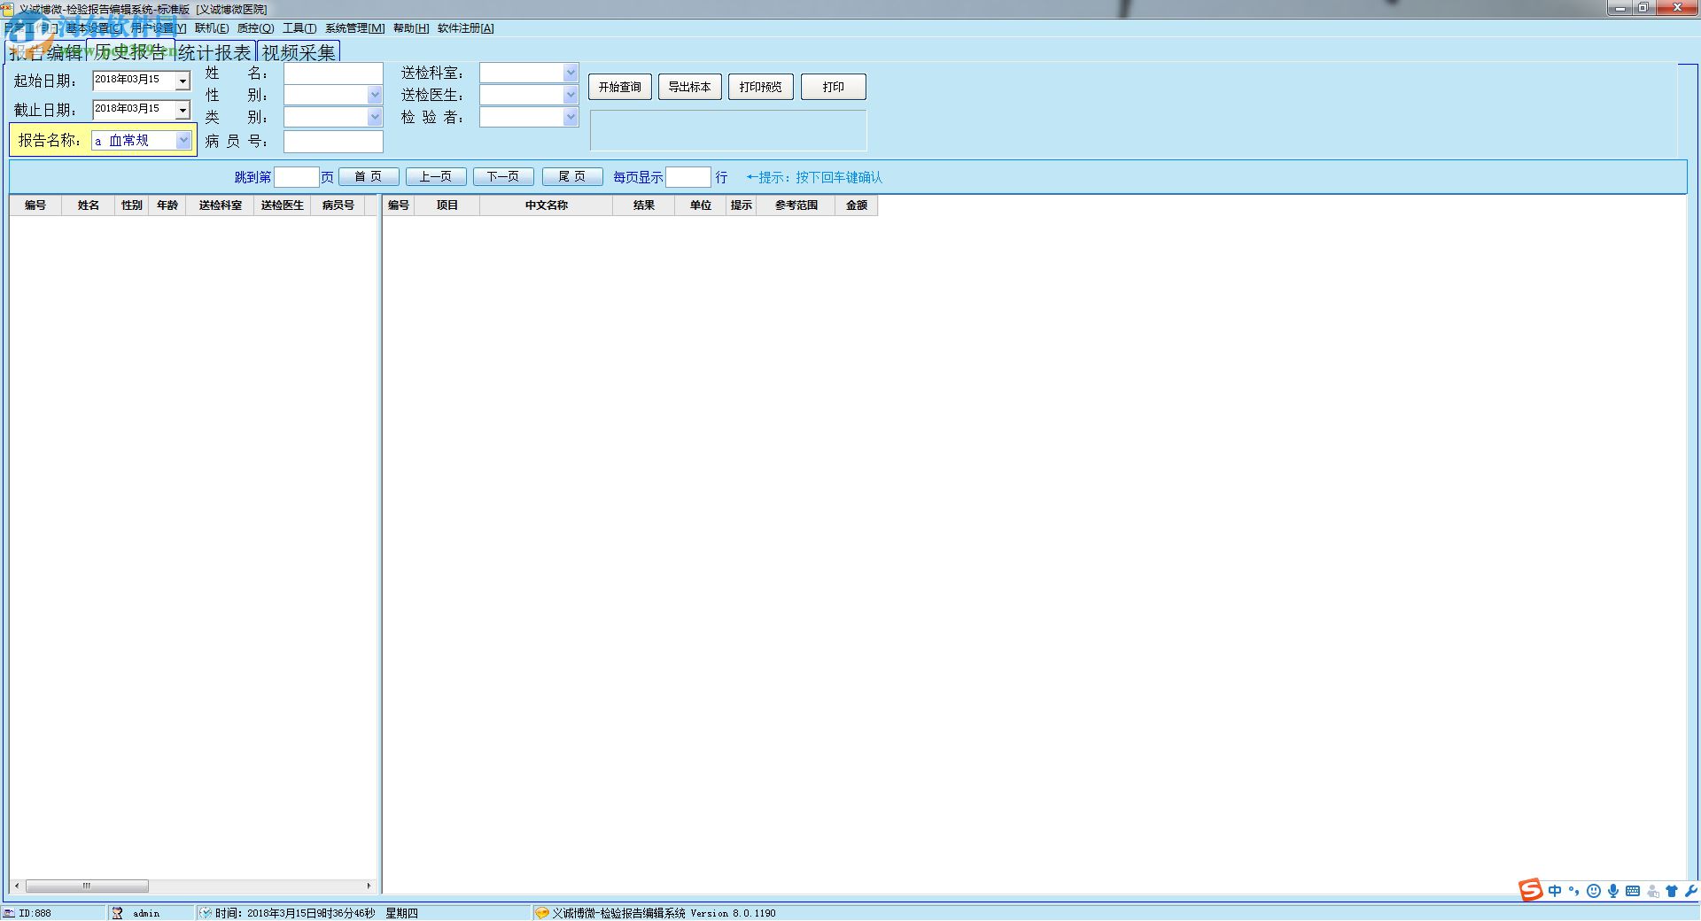This screenshot has width=1701, height=921.
Task: Expand the 报告名称 dropdown showing 血常规
Action: [183, 140]
